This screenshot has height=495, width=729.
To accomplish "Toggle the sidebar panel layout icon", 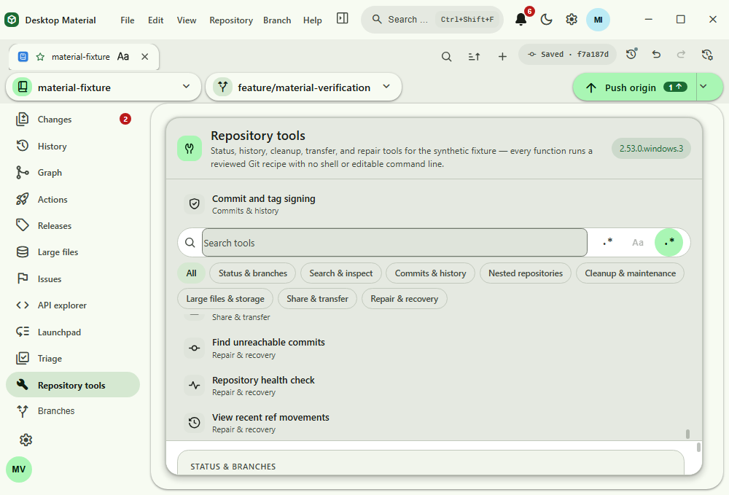I will [x=342, y=19].
